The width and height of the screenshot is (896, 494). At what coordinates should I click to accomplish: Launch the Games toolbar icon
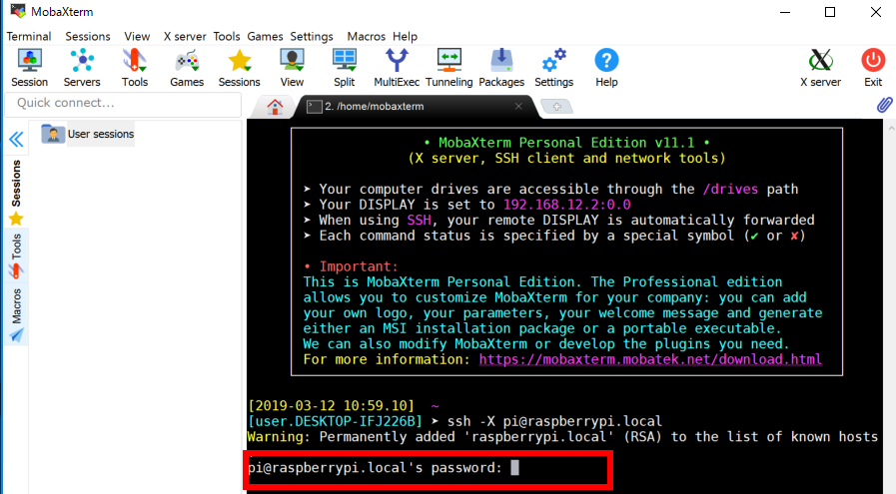click(186, 68)
